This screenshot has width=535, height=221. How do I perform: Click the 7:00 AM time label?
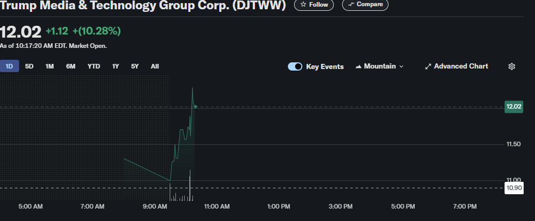[92, 207]
